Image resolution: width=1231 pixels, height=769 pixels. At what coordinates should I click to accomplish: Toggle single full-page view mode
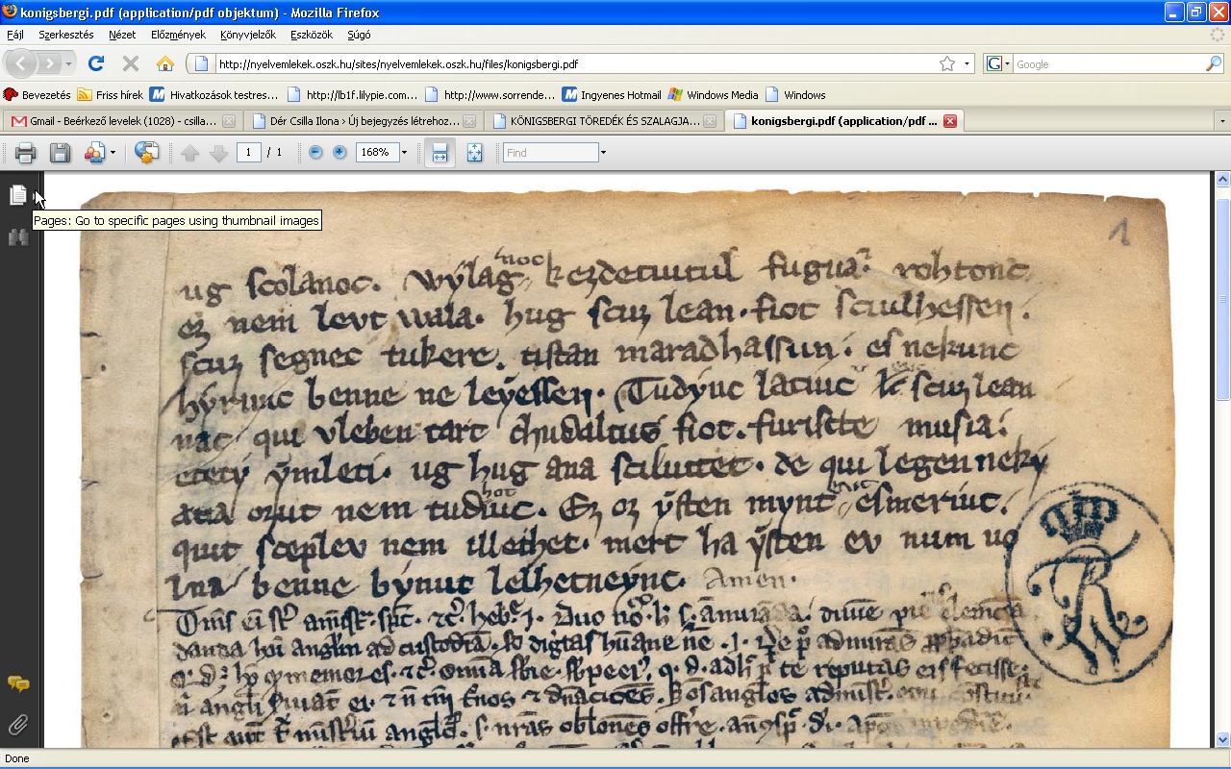click(x=474, y=153)
